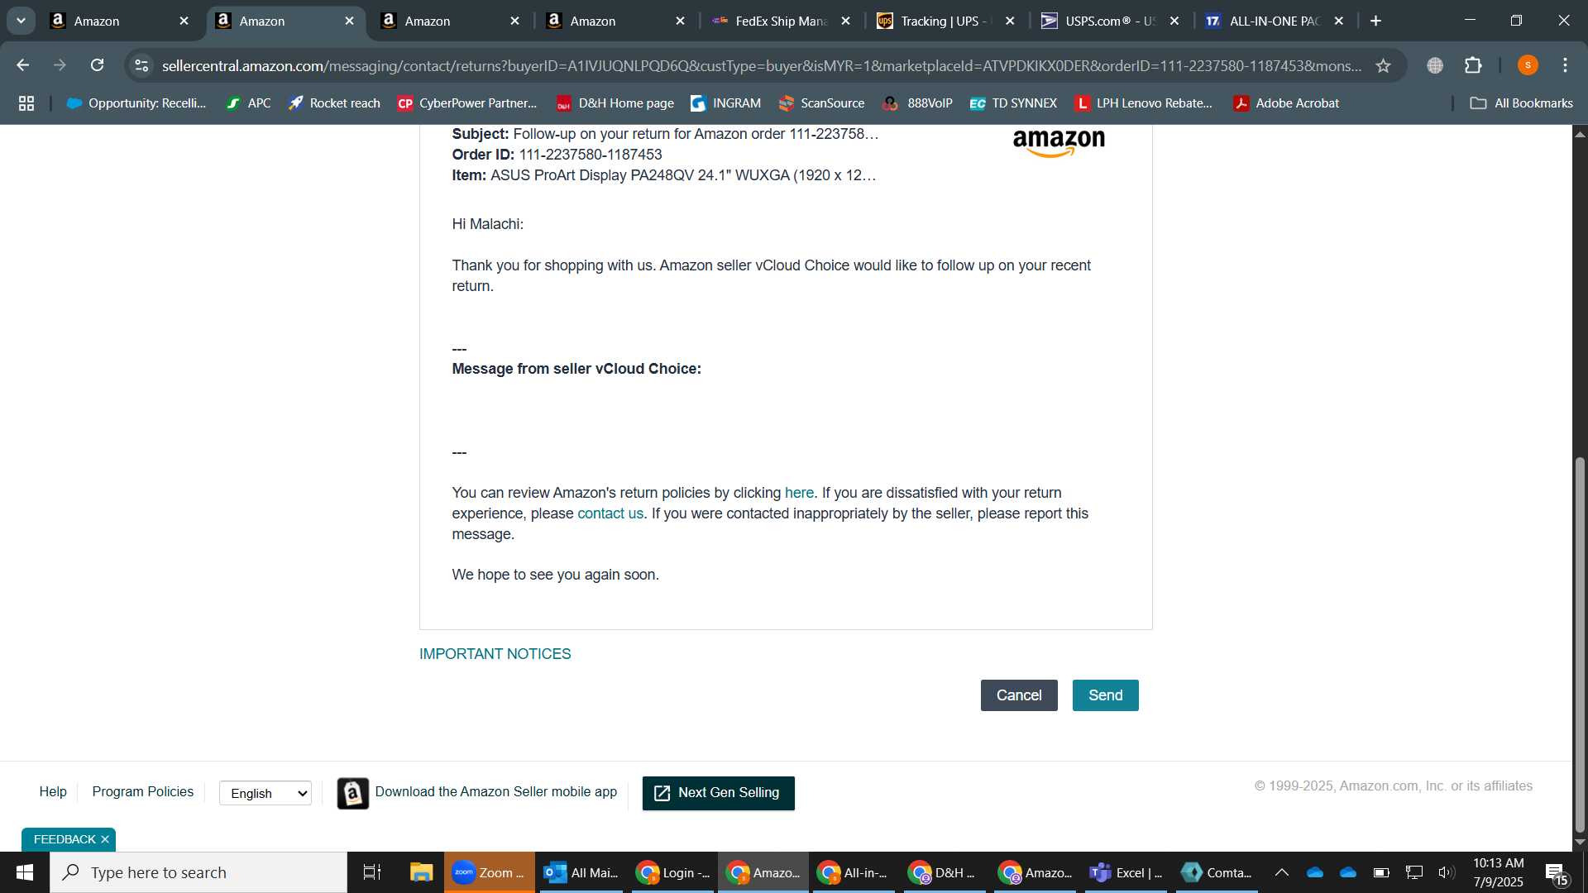
Task: Open the Zoom app on taskbar
Action: [x=490, y=872]
